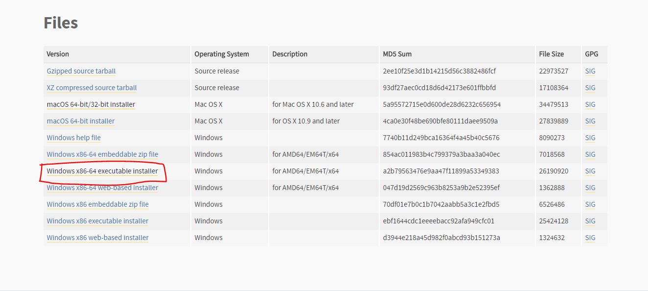Select Windows x86 web-based installer link
The image size is (648, 291).
98,238
